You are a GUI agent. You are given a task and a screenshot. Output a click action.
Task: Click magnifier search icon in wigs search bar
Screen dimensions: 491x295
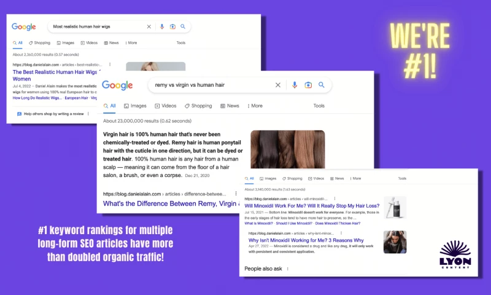click(x=183, y=26)
